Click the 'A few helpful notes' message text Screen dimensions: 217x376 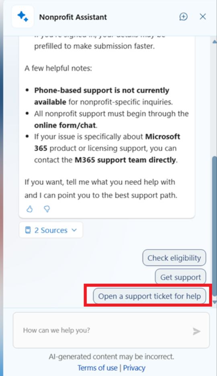58,68
